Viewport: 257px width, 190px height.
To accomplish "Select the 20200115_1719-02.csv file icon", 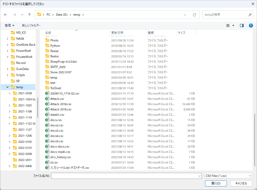I will [x=47, y=93].
